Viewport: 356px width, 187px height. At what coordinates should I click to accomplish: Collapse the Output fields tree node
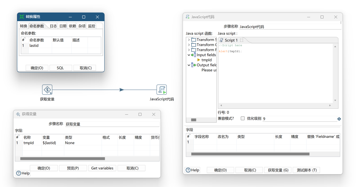point(189,65)
